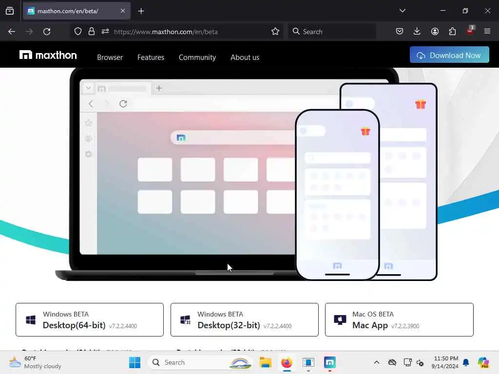Open display/network tray icon

click(x=407, y=362)
